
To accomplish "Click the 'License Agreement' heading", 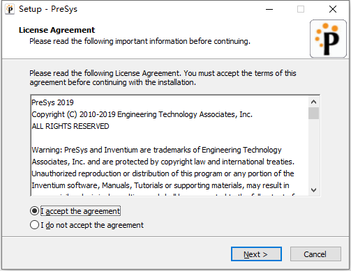I will point(57,30).
